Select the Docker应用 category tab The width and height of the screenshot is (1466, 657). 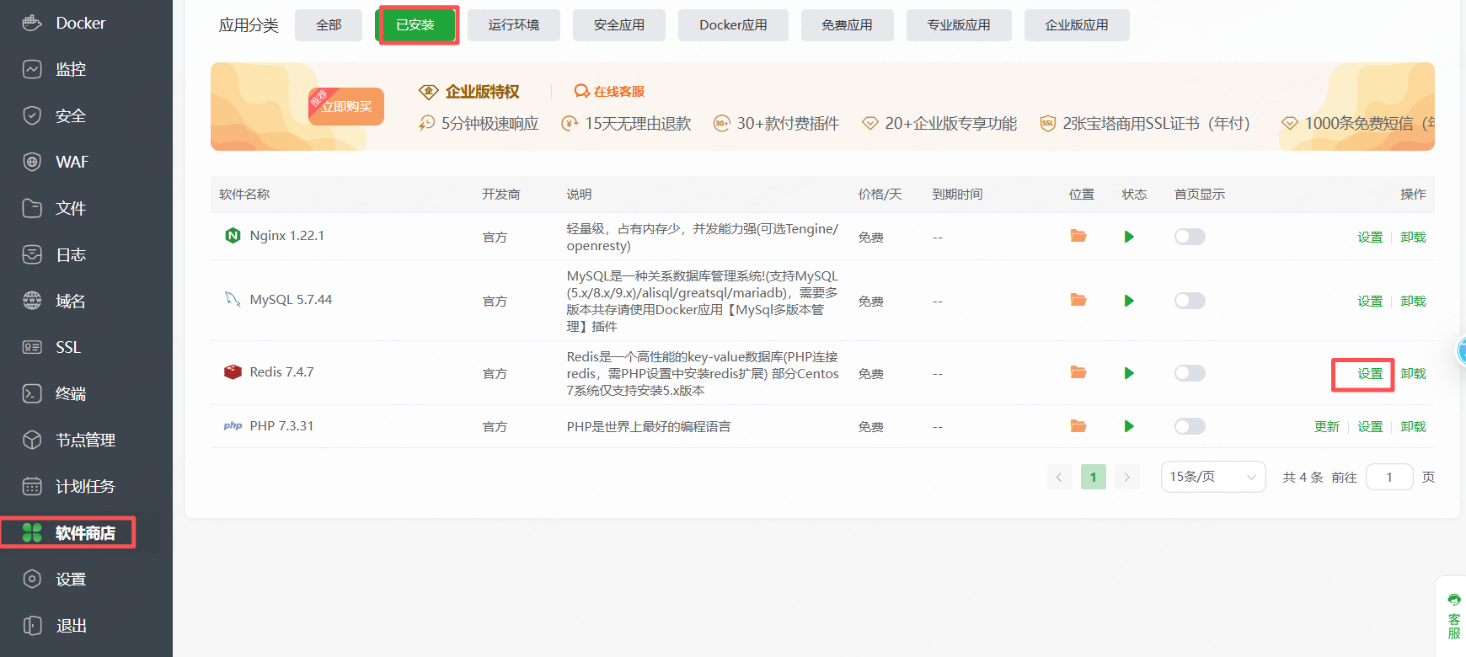coord(733,25)
